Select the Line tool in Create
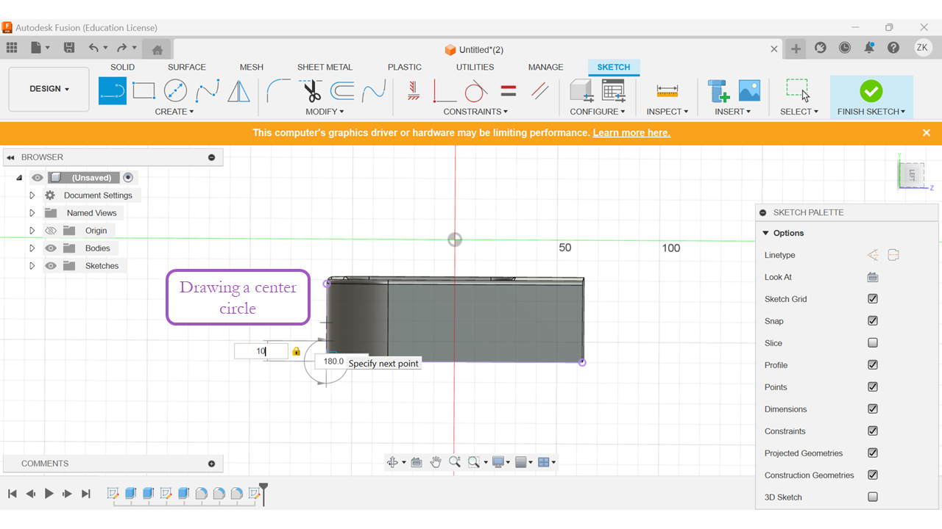 click(113, 91)
